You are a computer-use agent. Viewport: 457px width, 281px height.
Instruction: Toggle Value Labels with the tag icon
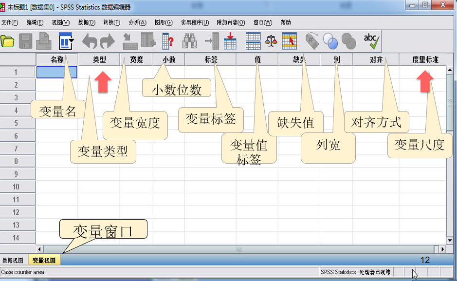point(312,41)
